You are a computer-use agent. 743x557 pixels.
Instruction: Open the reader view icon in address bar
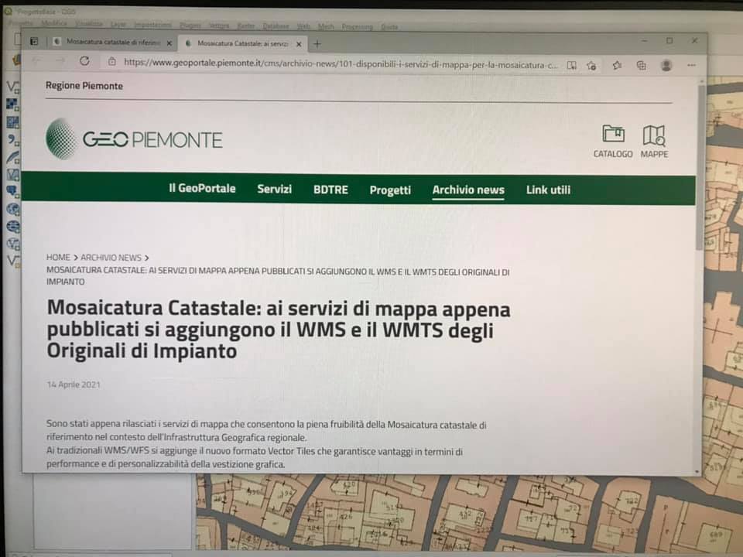[x=572, y=65]
